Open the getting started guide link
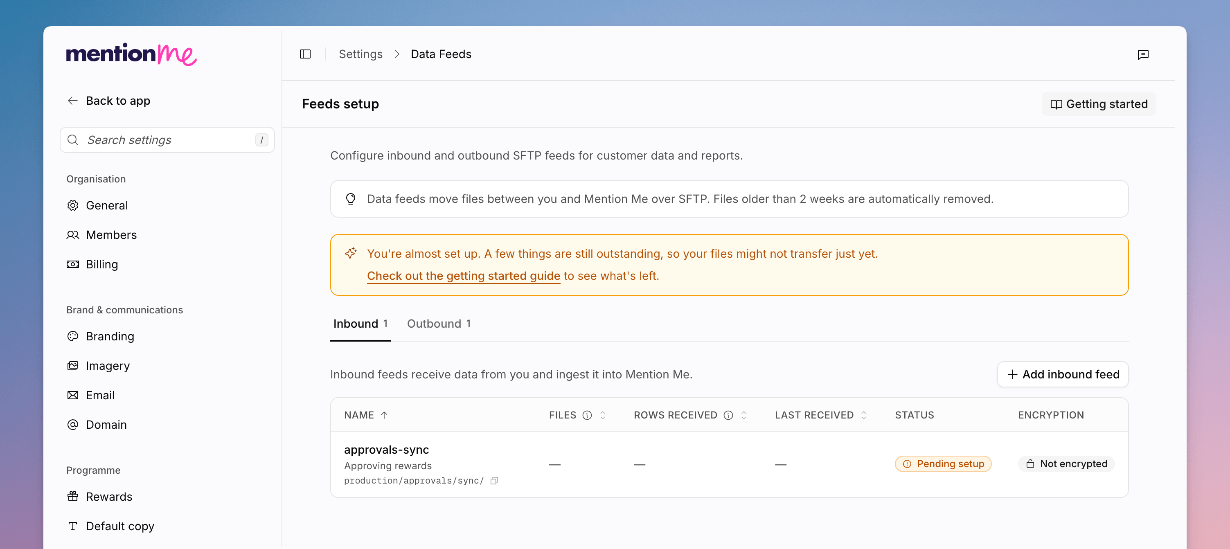The width and height of the screenshot is (1230, 549). 463,276
